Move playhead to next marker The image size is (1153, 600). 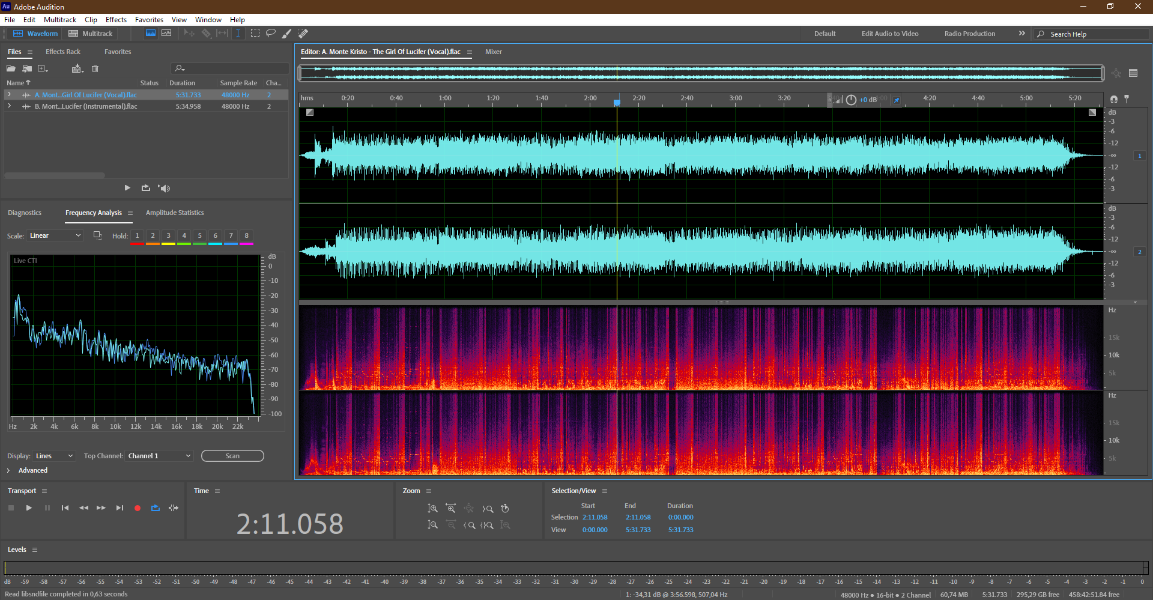[x=120, y=508]
